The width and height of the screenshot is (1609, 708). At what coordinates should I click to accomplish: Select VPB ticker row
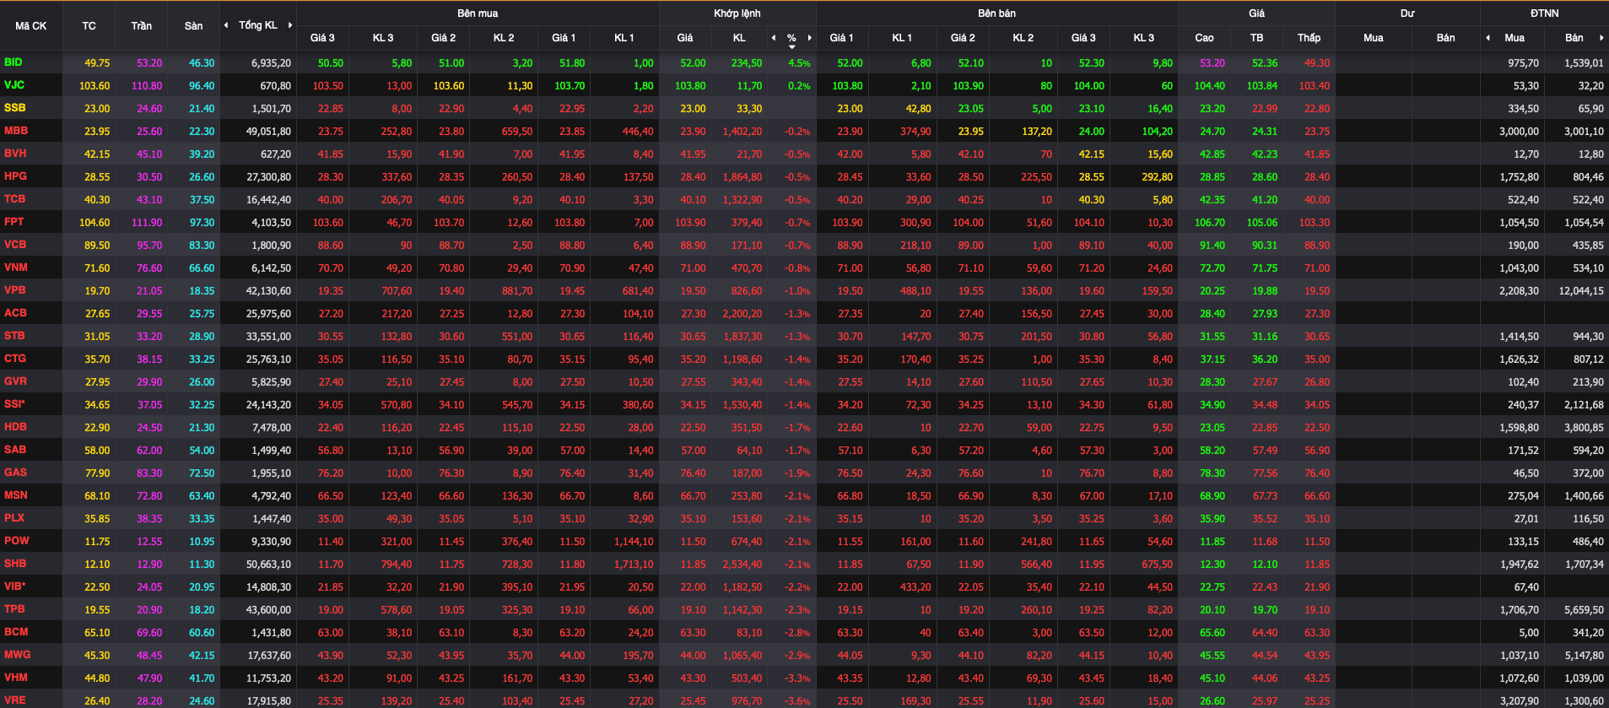(x=14, y=290)
